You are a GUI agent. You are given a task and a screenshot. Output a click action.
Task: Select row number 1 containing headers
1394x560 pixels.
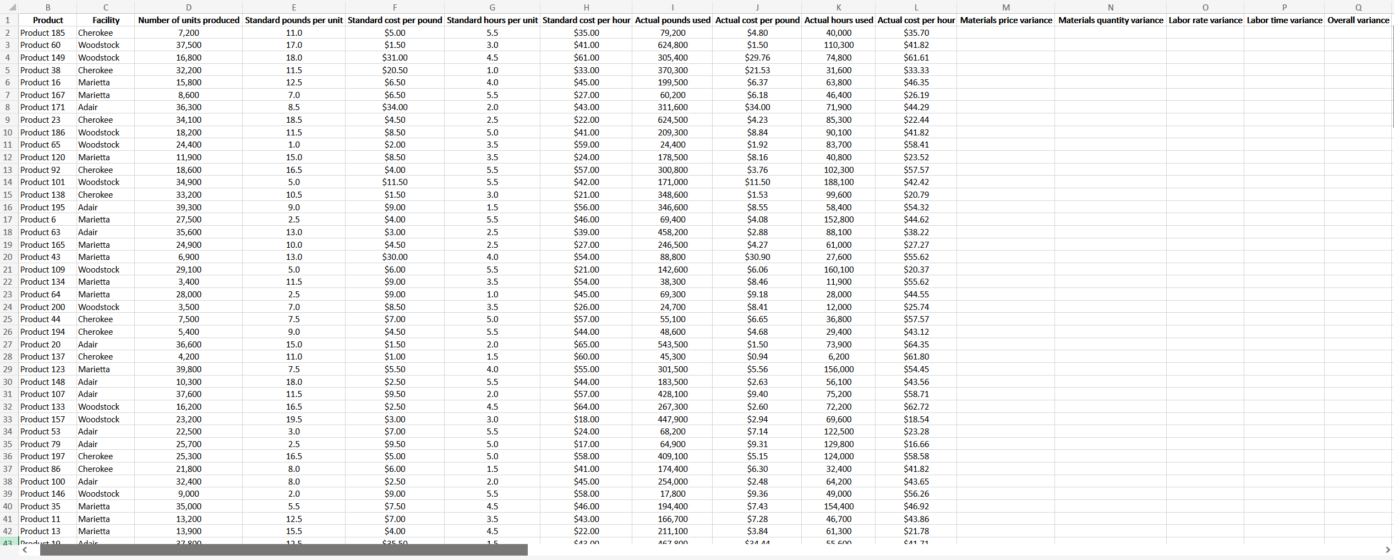pyautogui.click(x=8, y=20)
